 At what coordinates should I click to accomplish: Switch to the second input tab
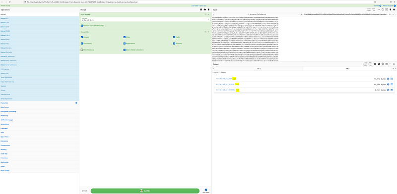pyautogui.click(x=345, y=14)
